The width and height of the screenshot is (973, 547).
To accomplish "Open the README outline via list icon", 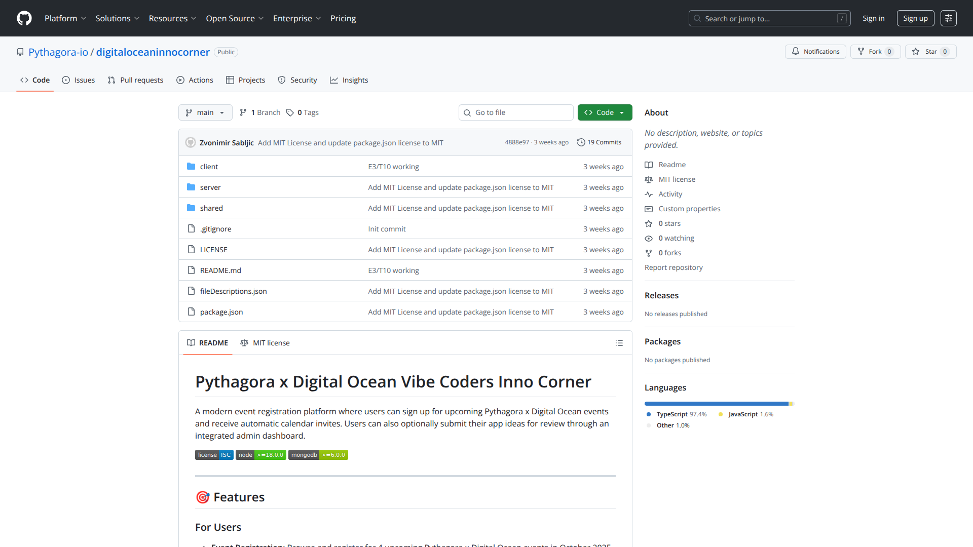I will 619,343.
